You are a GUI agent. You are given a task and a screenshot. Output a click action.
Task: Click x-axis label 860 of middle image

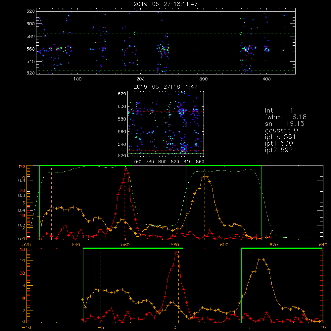[200, 162]
